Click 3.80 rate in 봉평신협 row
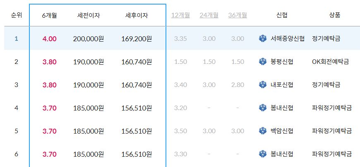The width and height of the screenshot is (360, 167). (x=49, y=62)
